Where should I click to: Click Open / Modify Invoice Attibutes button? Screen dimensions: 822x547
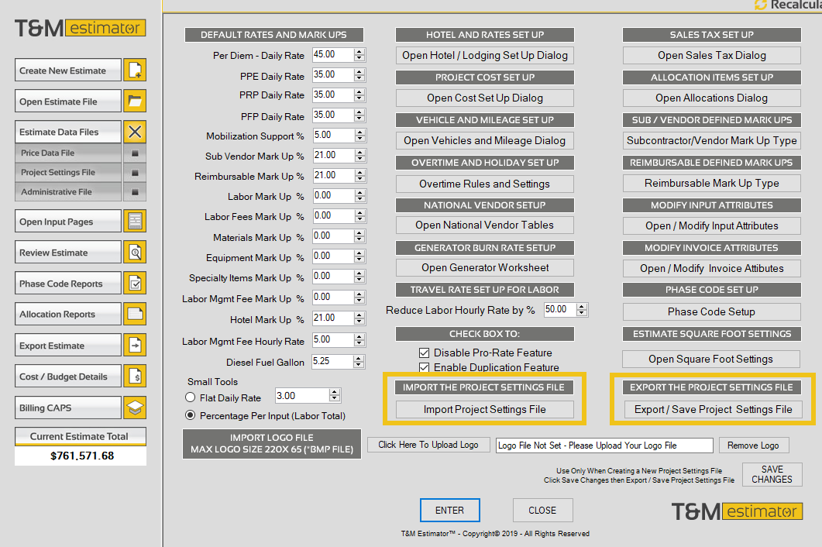(x=712, y=268)
